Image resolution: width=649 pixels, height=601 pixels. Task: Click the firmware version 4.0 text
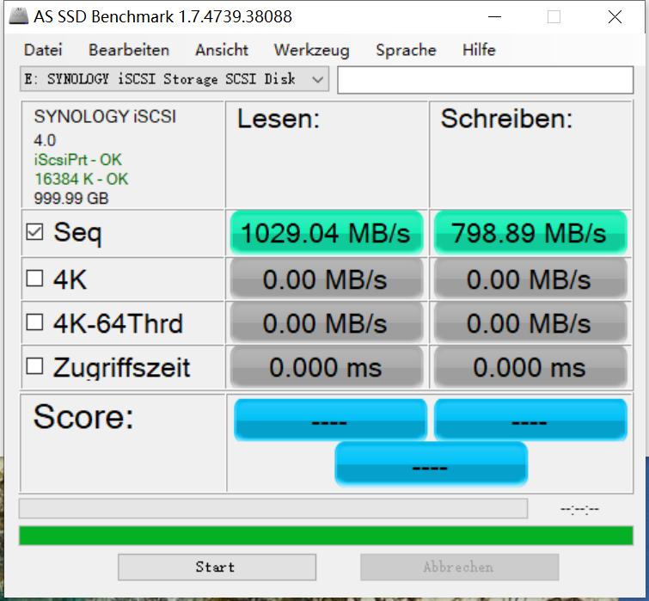45,140
